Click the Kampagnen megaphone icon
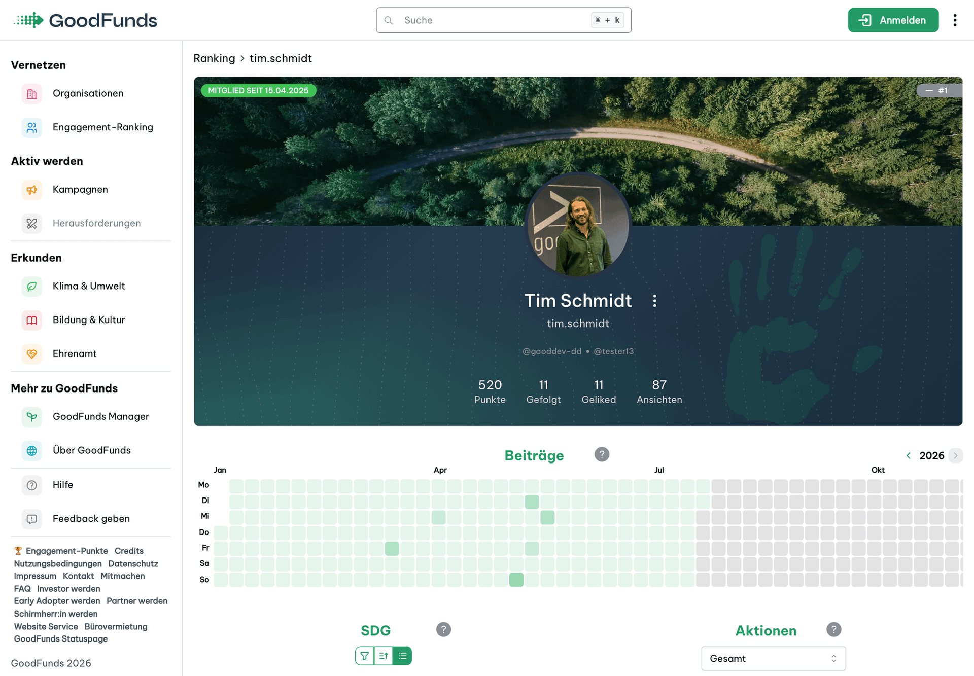Viewport: 974px width, 676px height. pos(31,190)
